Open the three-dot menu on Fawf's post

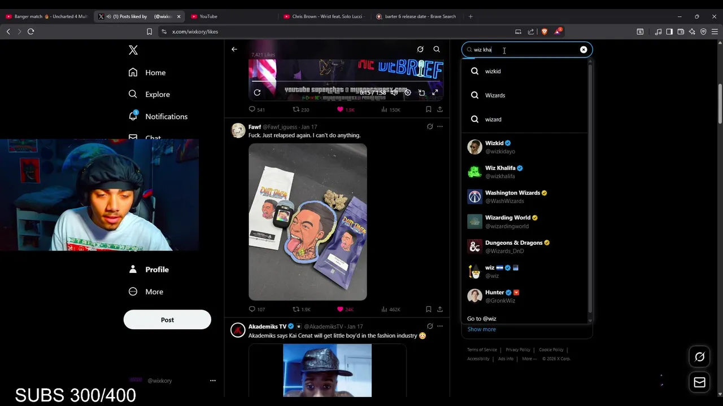(x=440, y=127)
